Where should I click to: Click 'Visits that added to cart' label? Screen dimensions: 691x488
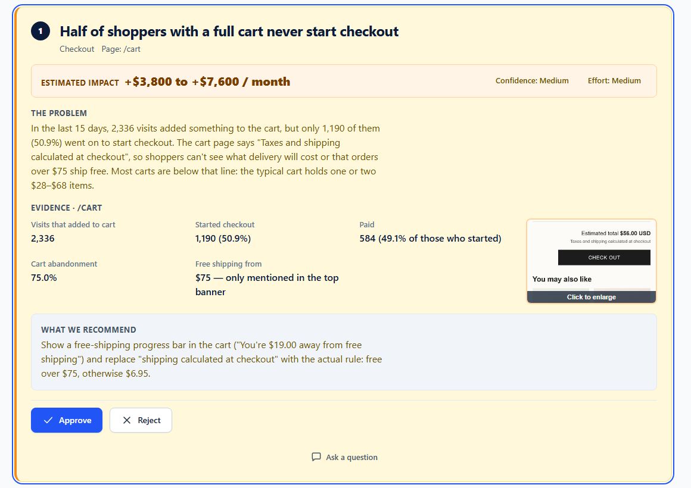click(73, 224)
